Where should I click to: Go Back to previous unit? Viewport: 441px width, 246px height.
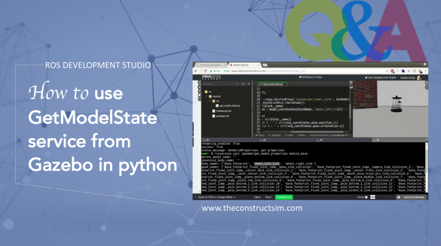point(257,197)
